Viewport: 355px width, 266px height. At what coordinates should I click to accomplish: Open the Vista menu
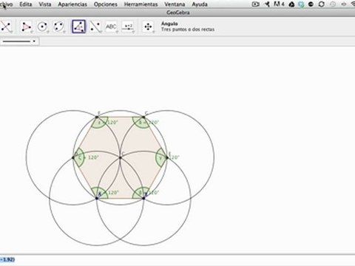coord(45,4)
